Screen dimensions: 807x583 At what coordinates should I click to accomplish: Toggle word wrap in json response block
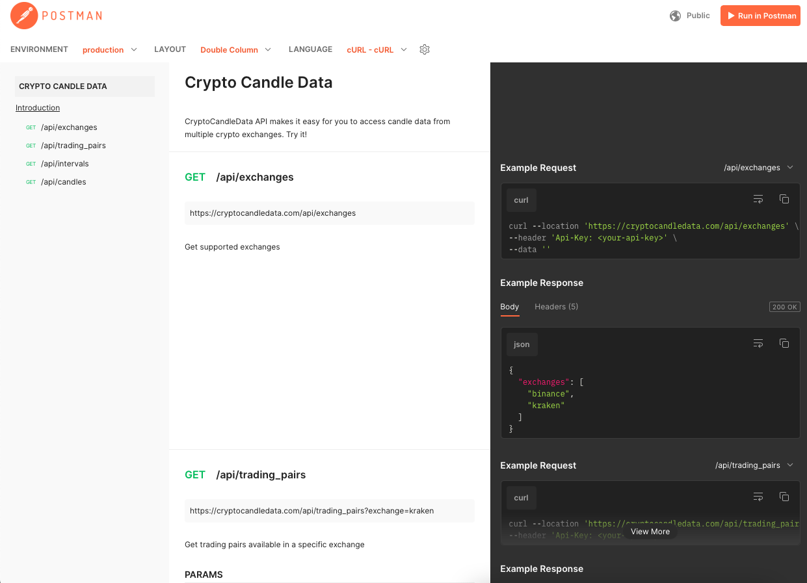point(758,343)
